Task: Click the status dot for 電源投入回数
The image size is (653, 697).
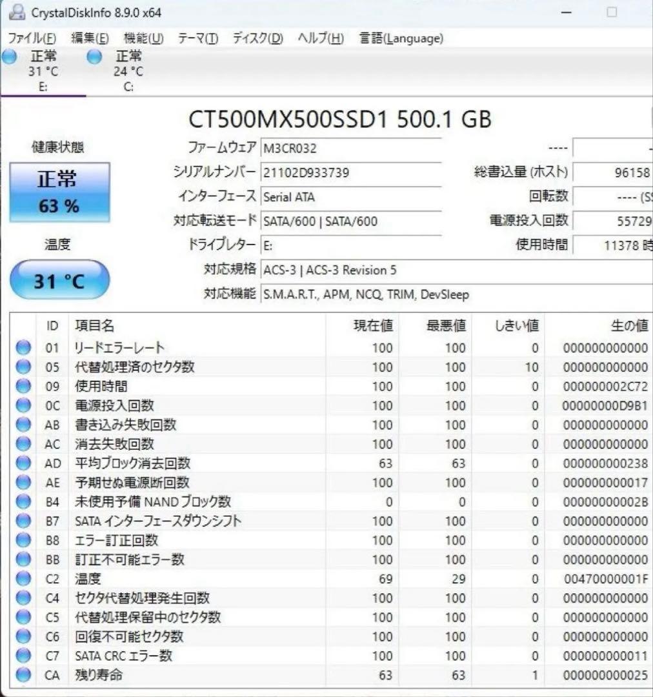Action: pos(23,405)
